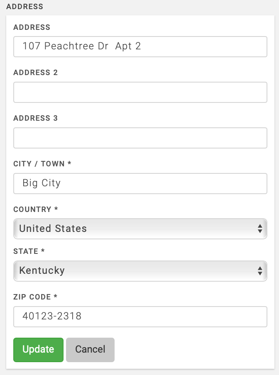The width and height of the screenshot is (279, 375).
Task: Click the ZIP CODE field label
Action: click(x=32, y=297)
